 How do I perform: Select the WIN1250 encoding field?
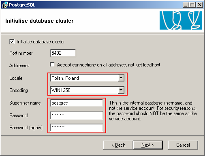point(87,90)
